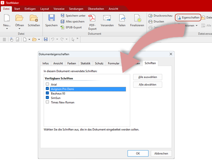The height and width of the screenshot is (160, 212).
Task: Open the redo history dropdown
Action: click(x=67, y=39)
